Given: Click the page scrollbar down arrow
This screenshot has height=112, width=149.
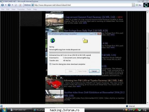Looking at the screenshot, I should [147, 103].
